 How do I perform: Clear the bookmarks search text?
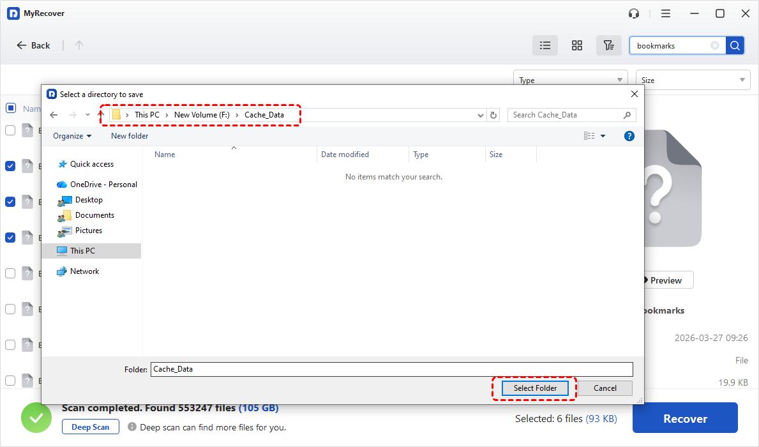point(715,45)
